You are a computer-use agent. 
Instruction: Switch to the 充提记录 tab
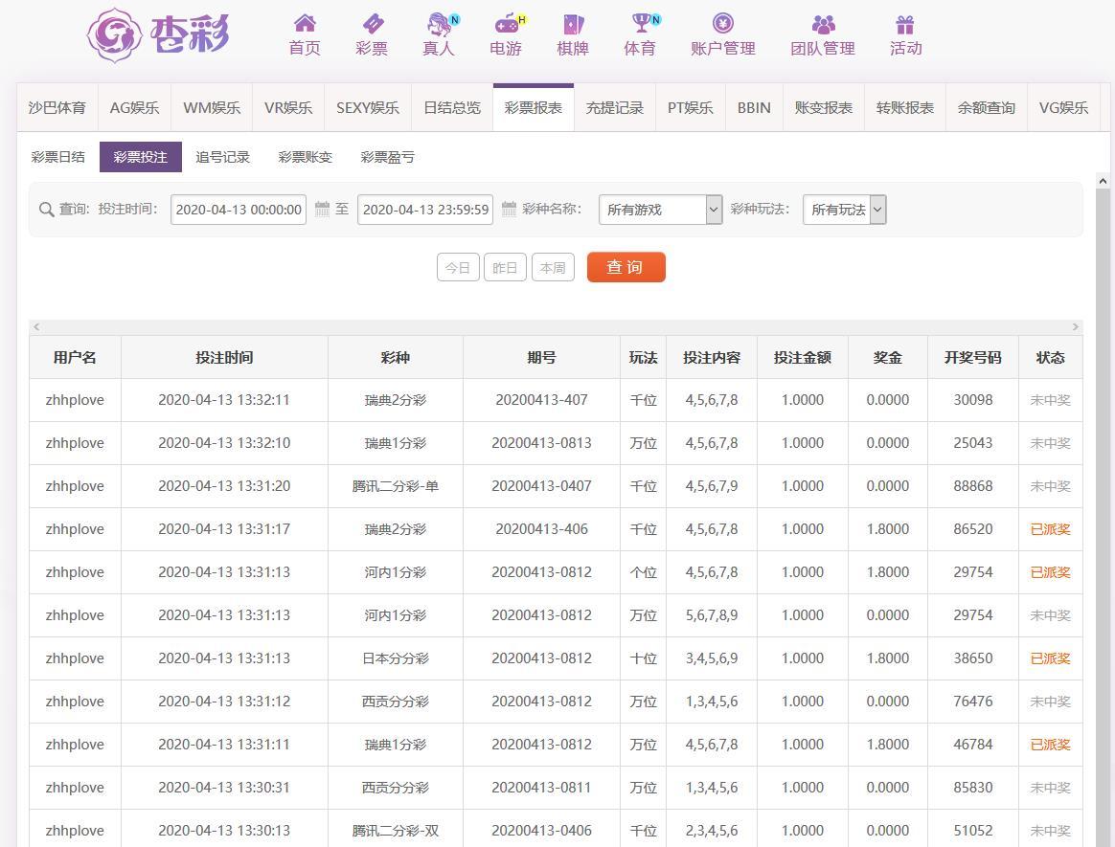614,108
